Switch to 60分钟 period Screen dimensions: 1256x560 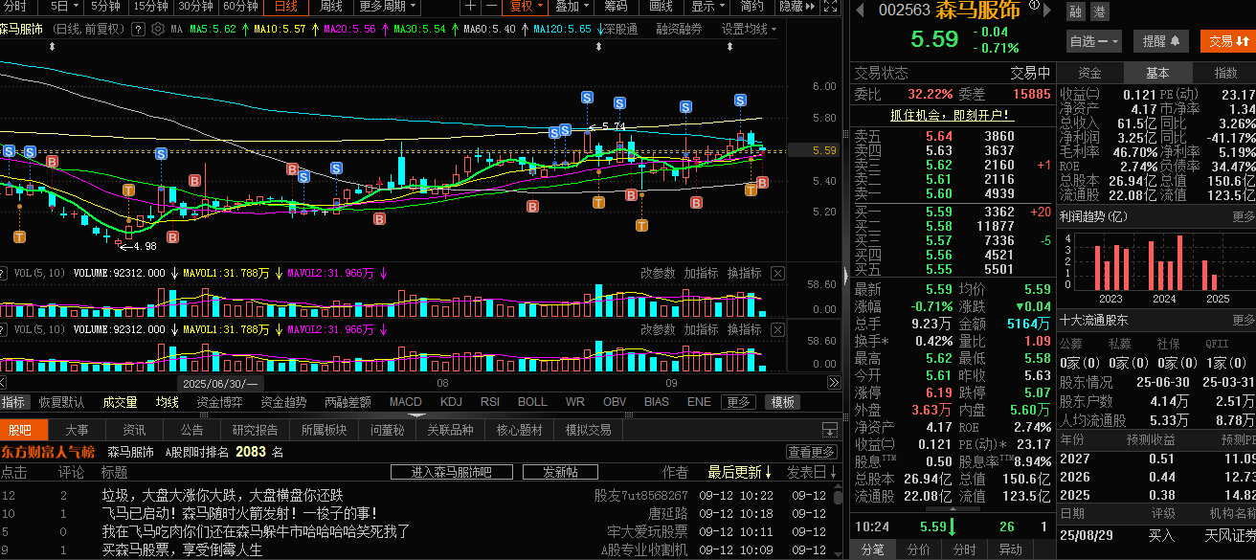[x=240, y=7]
